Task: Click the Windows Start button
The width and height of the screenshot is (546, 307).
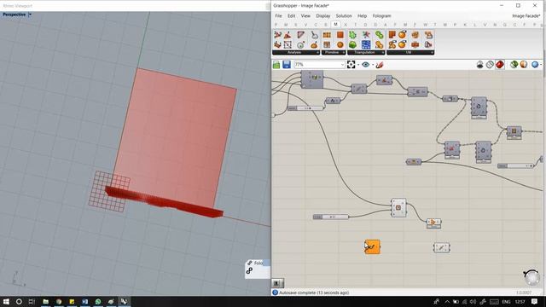Action: [6, 301]
